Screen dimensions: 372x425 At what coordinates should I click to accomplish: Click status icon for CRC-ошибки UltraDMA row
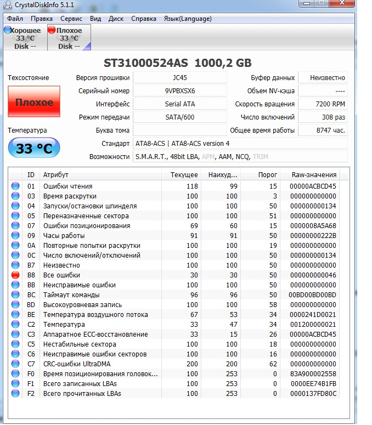[15, 364]
